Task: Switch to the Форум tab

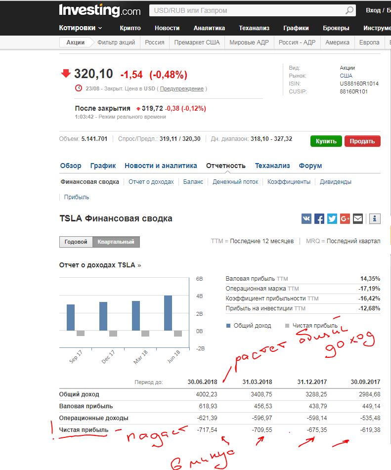Action: [310, 166]
